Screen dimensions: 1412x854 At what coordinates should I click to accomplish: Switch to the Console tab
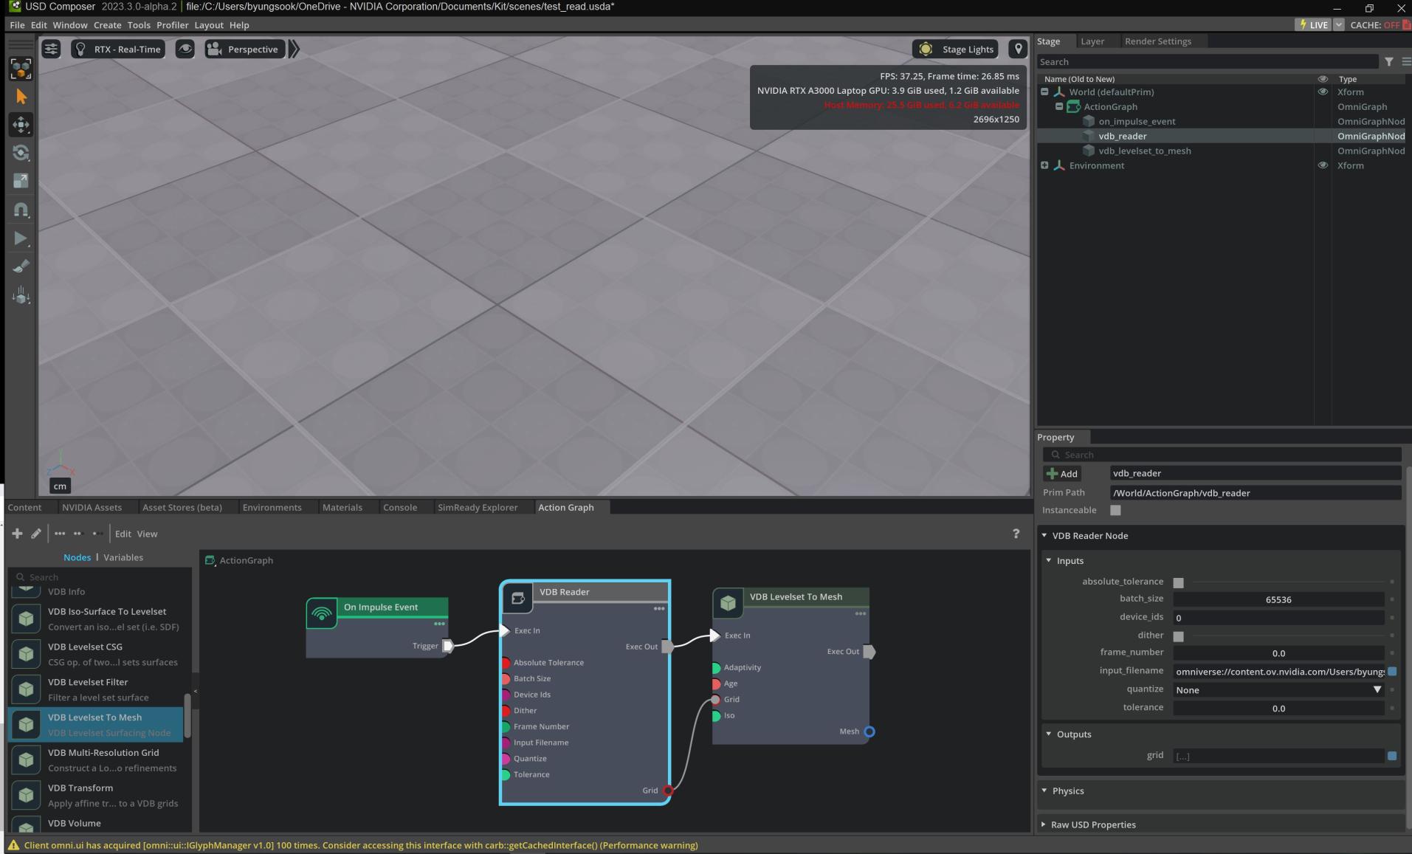[x=400, y=508]
